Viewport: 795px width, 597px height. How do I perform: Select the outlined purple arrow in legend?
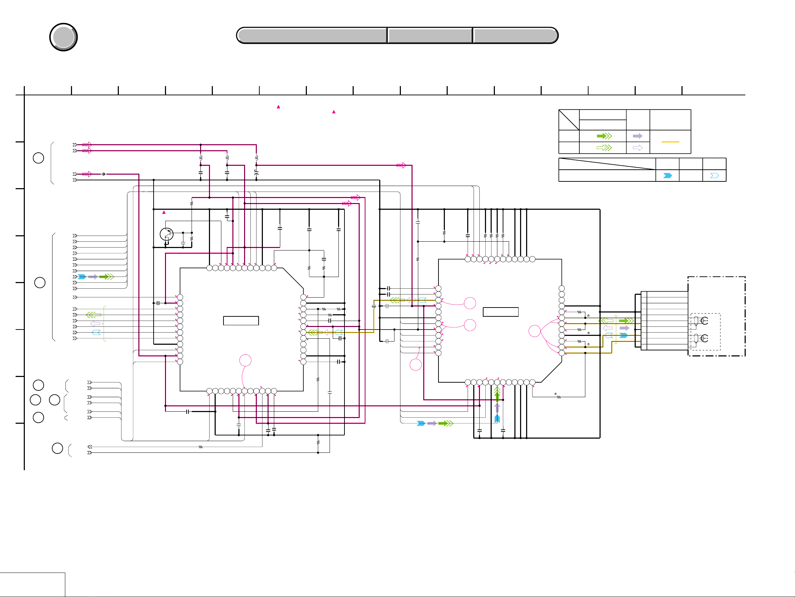pyautogui.click(x=637, y=147)
